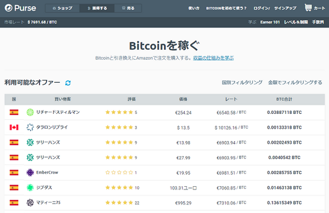Click 評価 column header

tap(132, 99)
